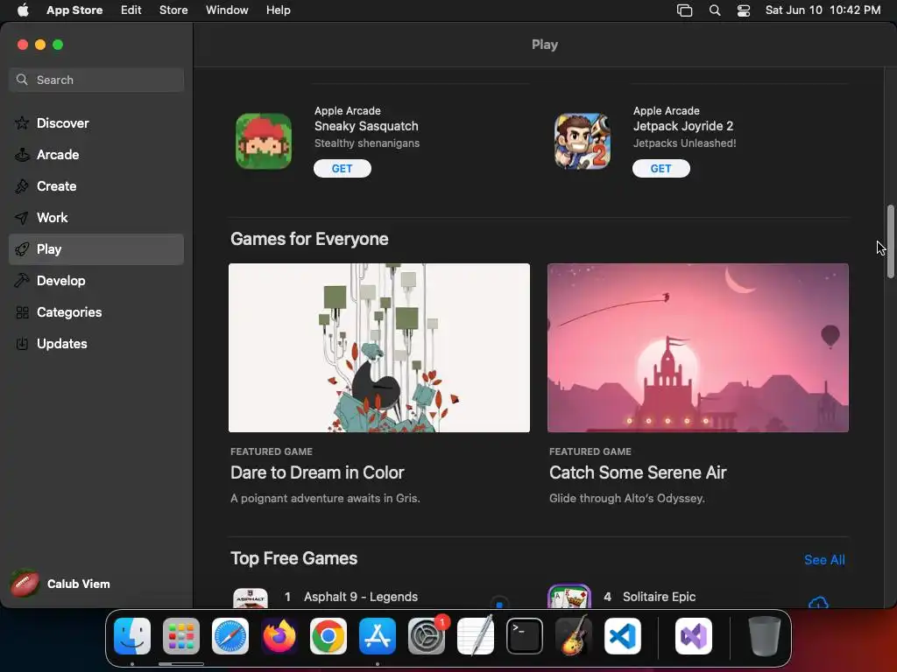The image size is (897, 672).
Task: Open the Catch Some Serene Air title
Action: 638,472
